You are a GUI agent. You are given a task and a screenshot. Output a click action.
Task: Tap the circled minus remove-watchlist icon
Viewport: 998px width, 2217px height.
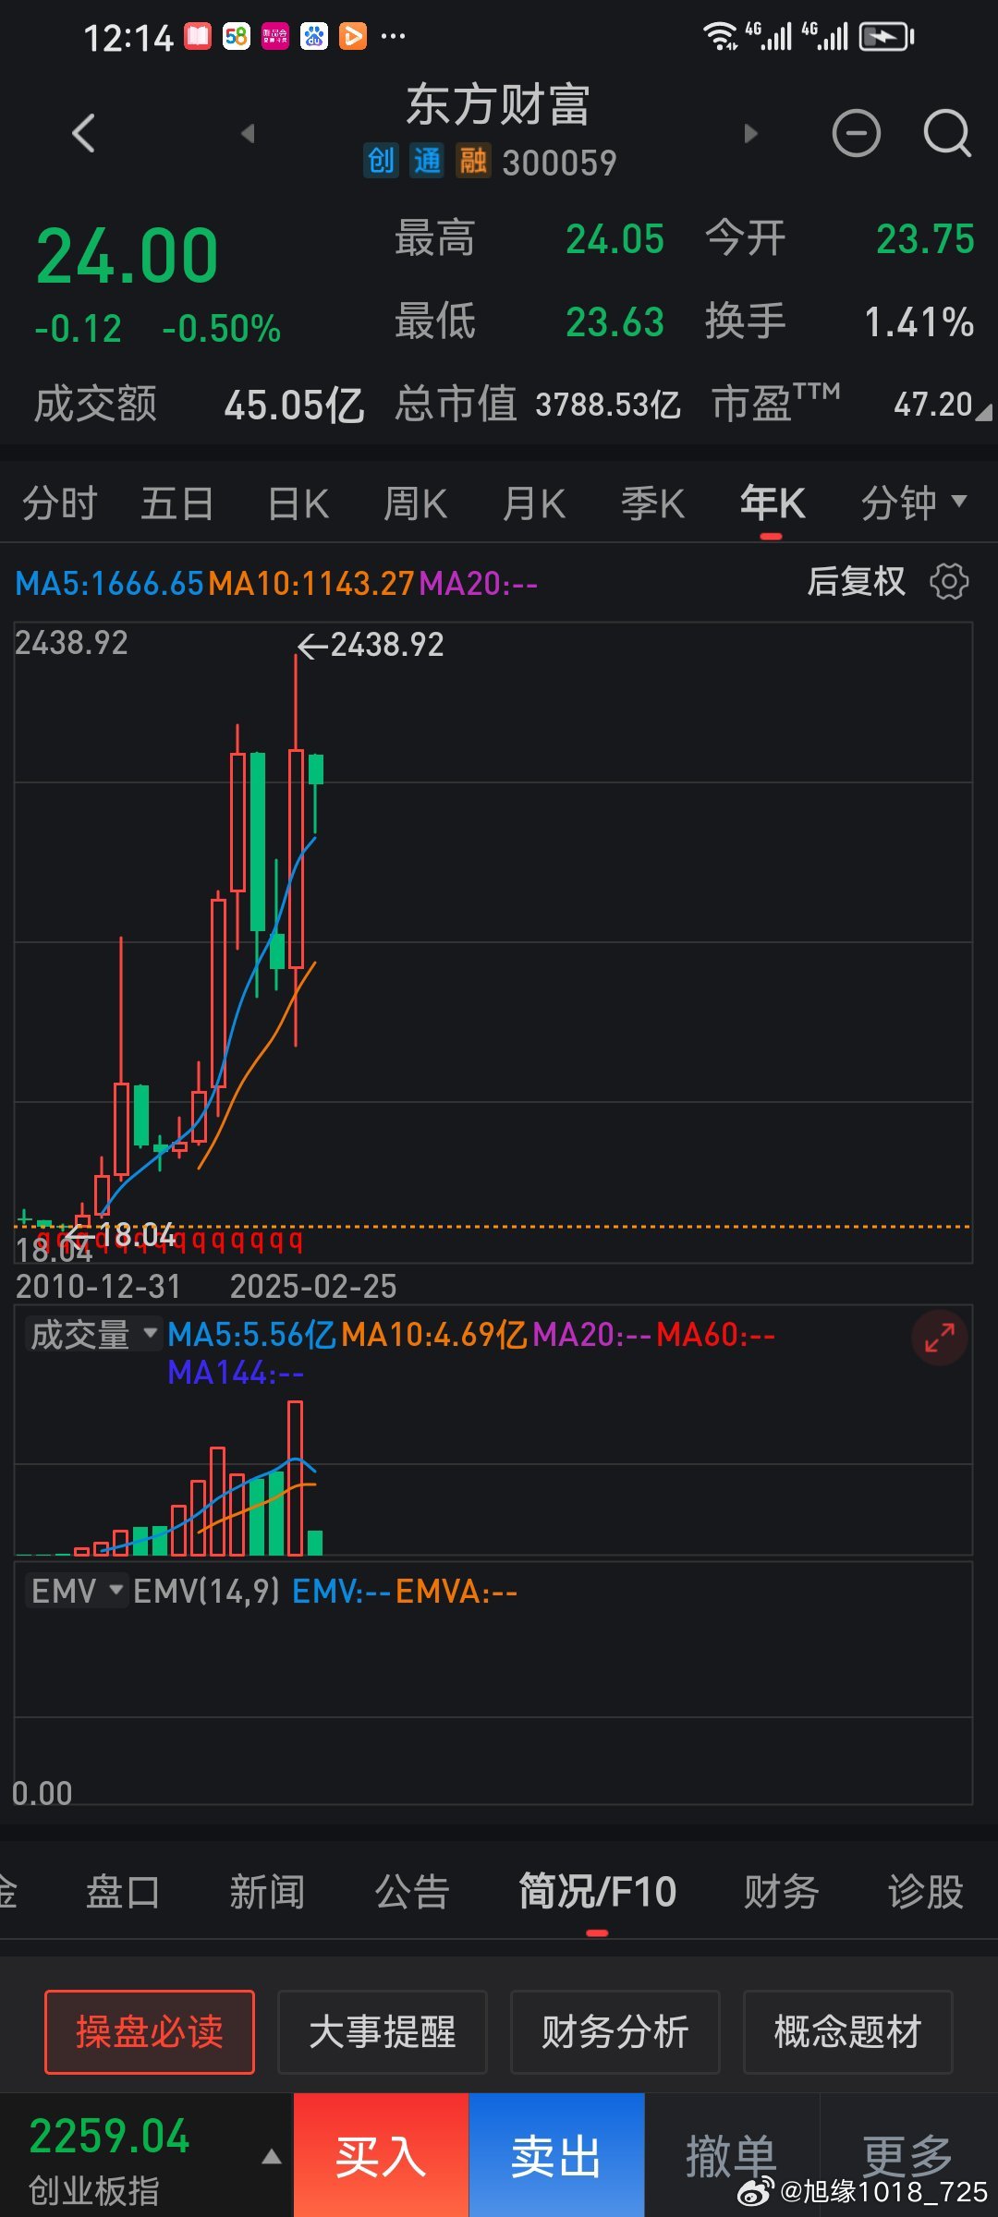coord(857,133)
